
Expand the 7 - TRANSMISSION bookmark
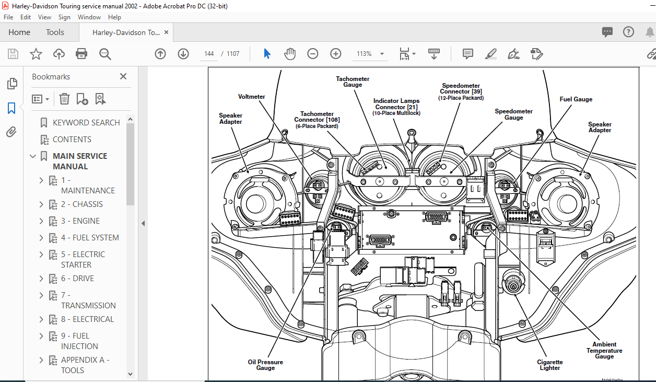pos(41,295)
